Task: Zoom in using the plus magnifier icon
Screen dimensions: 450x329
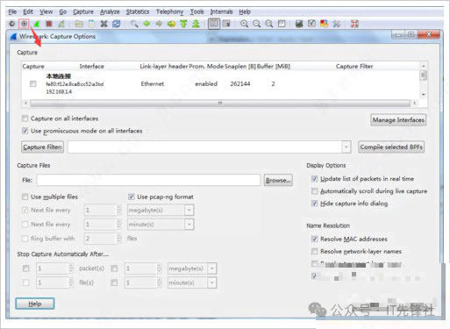Action: pos(244,24)
